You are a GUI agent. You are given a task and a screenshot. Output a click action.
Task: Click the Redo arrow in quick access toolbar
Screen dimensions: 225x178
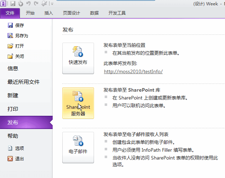[36, 4]
